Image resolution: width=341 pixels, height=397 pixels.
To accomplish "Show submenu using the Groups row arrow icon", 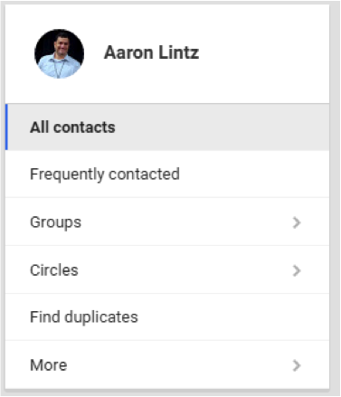I will (x=297, y=222).
